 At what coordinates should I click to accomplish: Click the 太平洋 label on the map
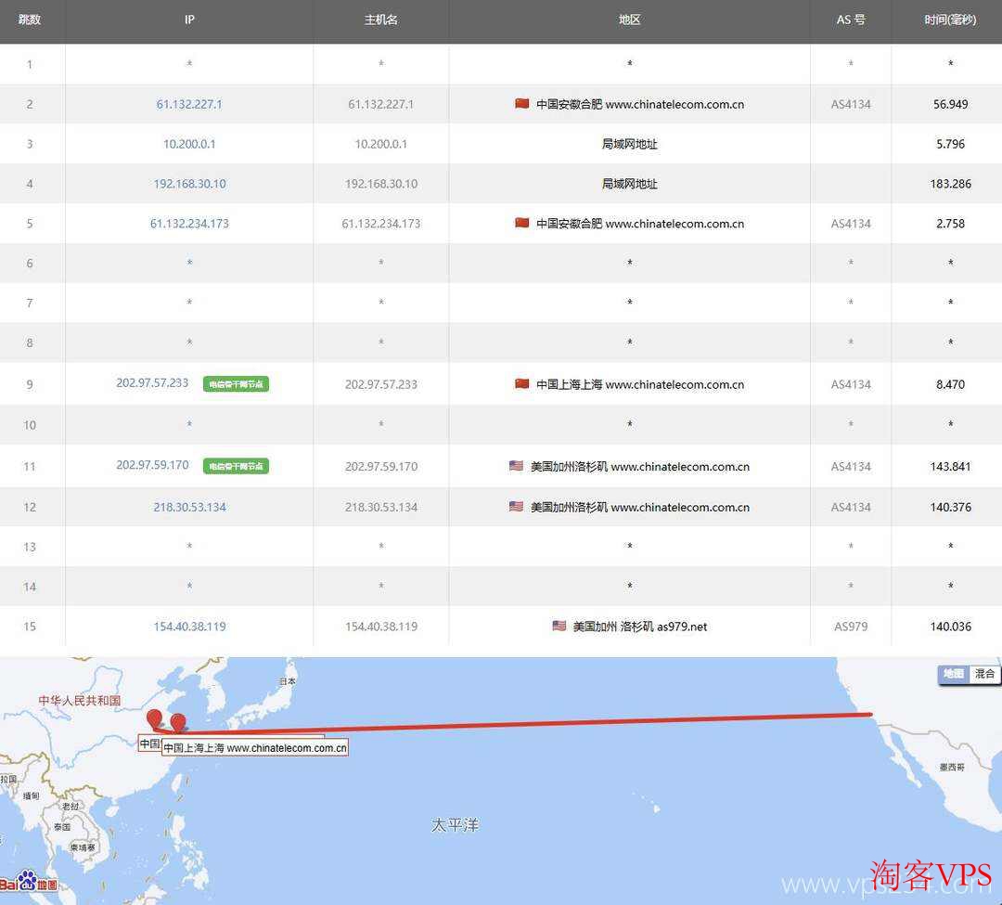[x=455, y=825]
